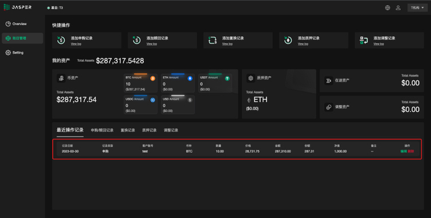The height and width of the screenshot is (218, 431).
Task: Click the shares cell 287.31
Action: point(309,151)
